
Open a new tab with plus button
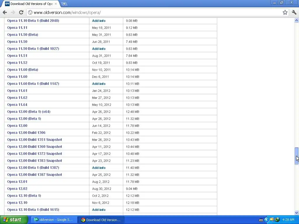tap(64, 4)
